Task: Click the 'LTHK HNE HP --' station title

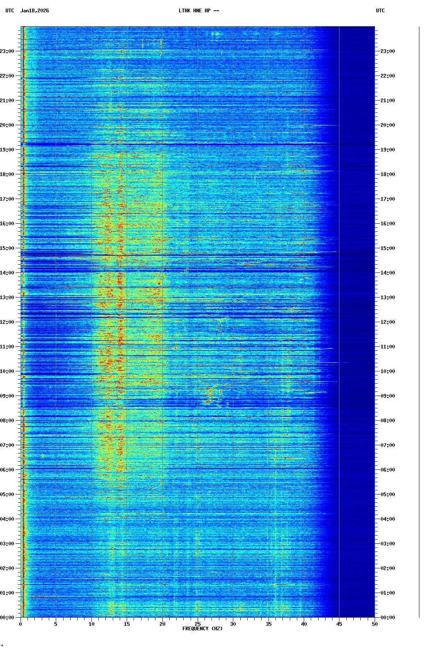Action: click(x=198, y=11)
